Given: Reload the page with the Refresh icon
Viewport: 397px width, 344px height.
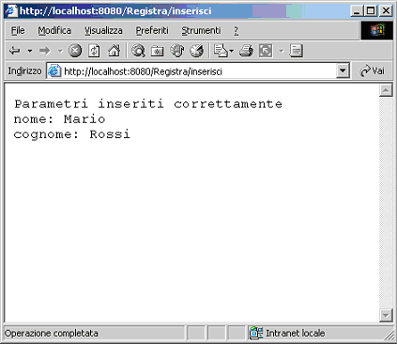Looking at the screenshot, I should tap(94, 51).
